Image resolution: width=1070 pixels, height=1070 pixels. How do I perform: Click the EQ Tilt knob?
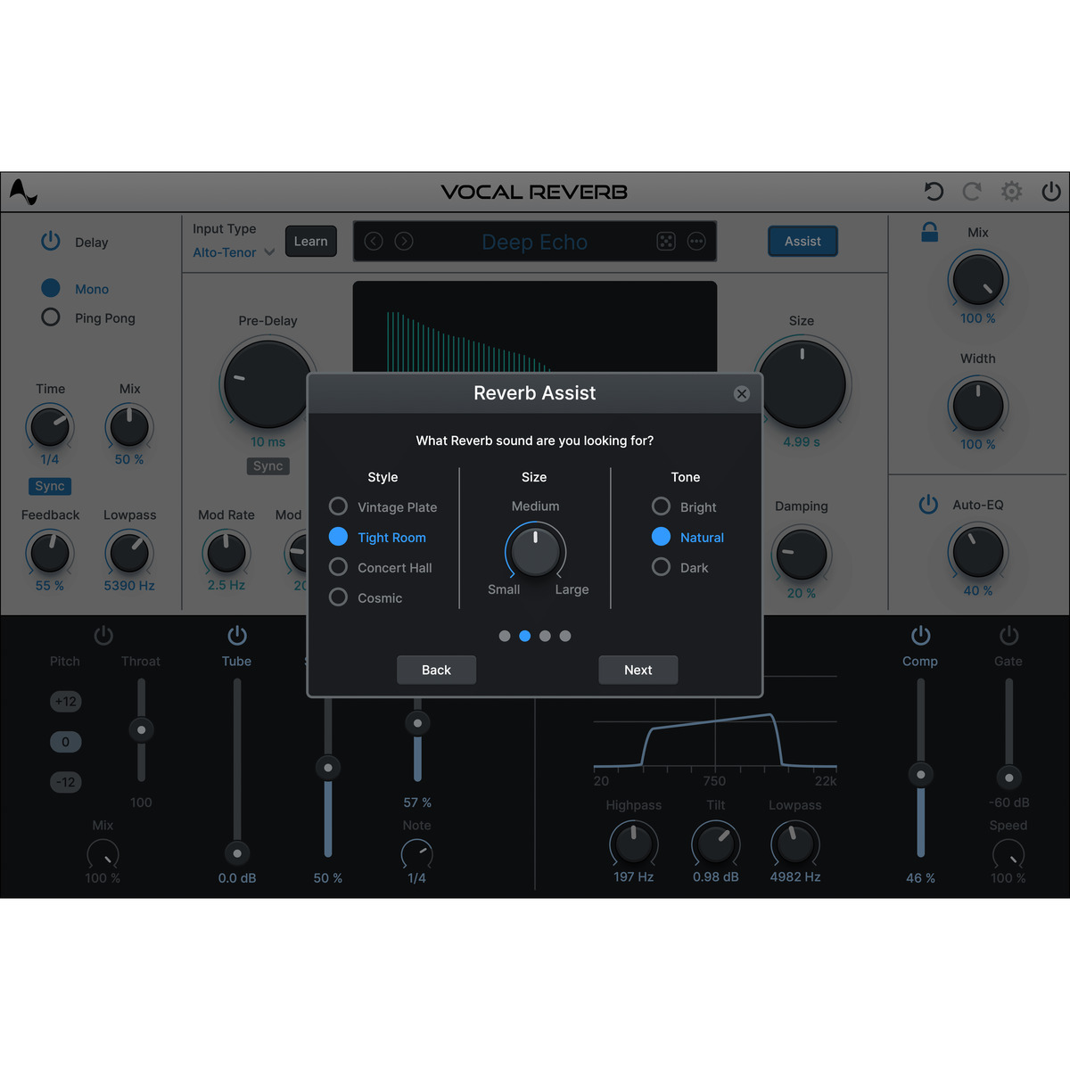[x=716, y=844]
